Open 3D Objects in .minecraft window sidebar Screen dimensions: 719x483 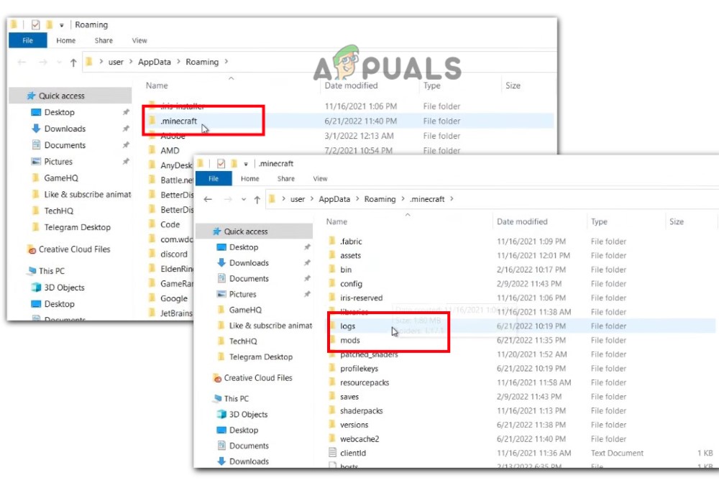pos(248,414)
